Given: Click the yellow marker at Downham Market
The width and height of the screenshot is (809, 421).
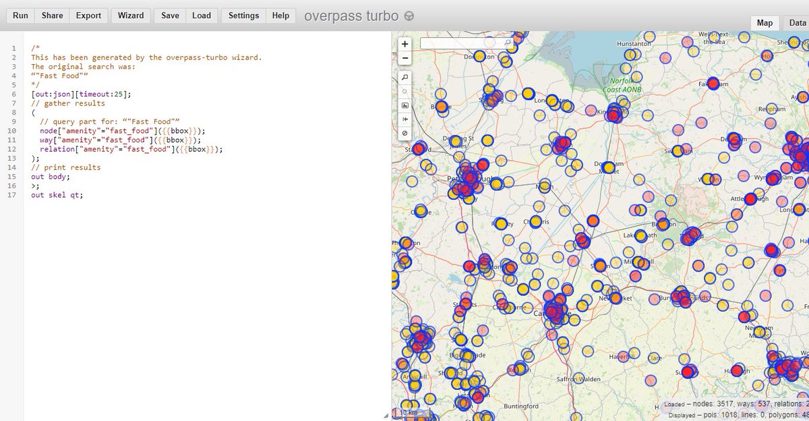Looking at the screenshot, I should coord(609,167).
